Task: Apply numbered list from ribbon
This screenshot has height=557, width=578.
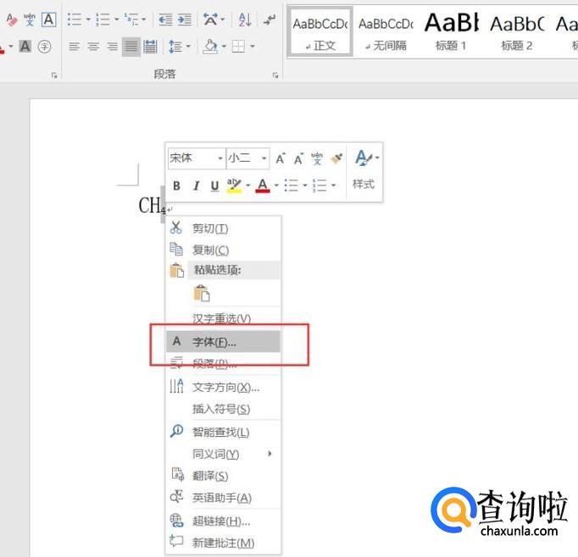Action: coord(103,19)
